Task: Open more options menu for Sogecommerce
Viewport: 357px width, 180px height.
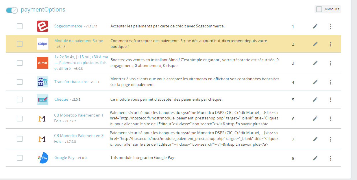Action: click(330, 27)
